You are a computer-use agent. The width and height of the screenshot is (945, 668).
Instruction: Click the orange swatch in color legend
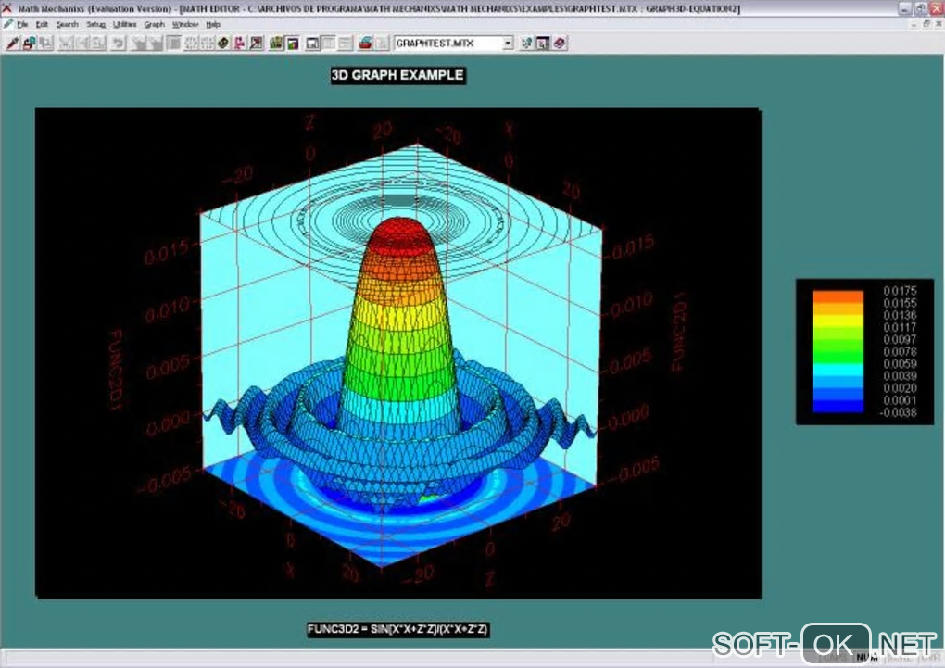coord(838,296)
